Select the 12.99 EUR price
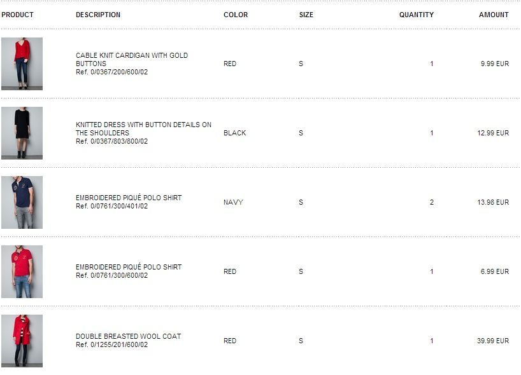521x375 pixels. tap(493, 133)
